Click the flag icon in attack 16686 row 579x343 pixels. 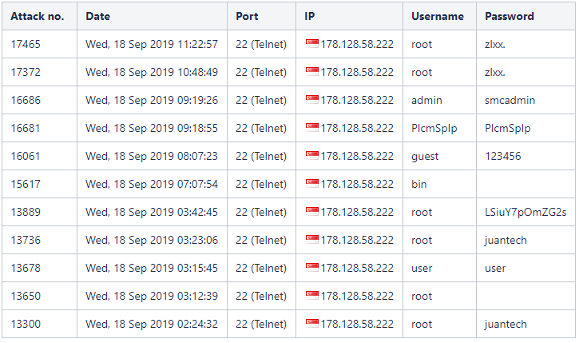tap(312, 99)
